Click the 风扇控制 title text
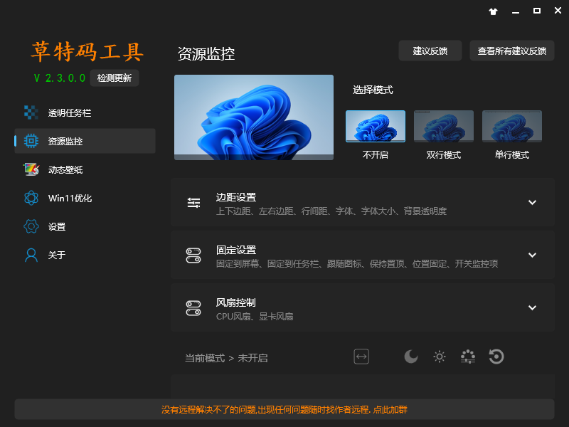This screenshot has width=569, height=427. [236, 302]
